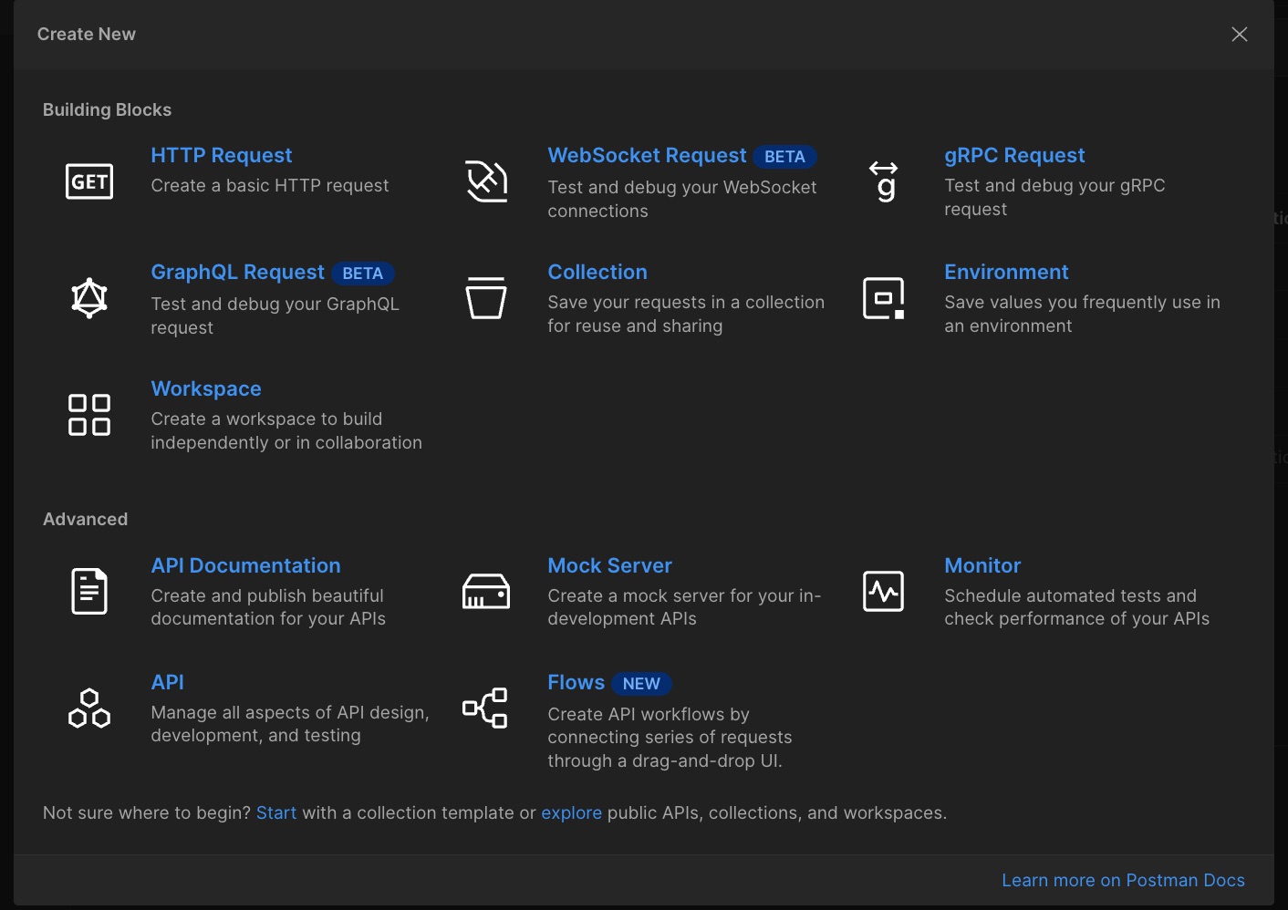Open the Flows title link
The image size is (1288, 910).
click(x=576, y=683)
